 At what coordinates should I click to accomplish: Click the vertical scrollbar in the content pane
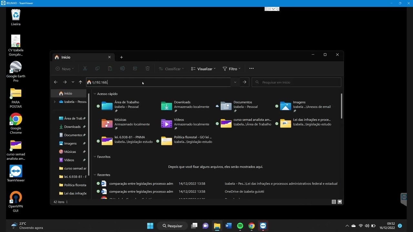coord(341,106)
